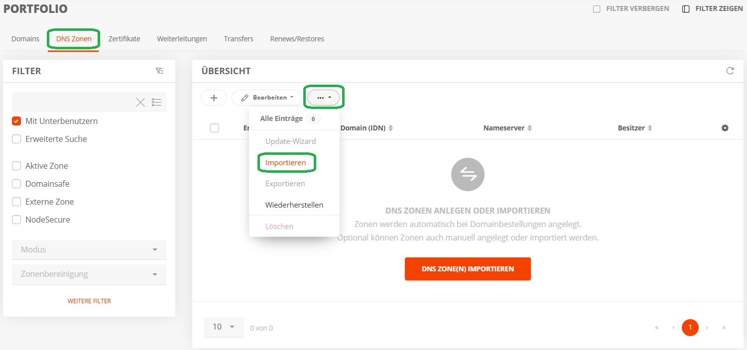Open the filter list icon beside search

coord(157,102)
